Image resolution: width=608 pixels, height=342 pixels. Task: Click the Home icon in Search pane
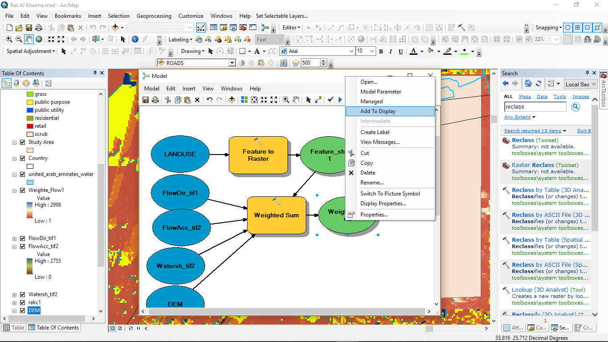(x=528, y=84)
